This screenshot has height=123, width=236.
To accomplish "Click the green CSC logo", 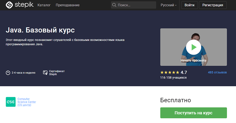I will (x=11, y=102).
